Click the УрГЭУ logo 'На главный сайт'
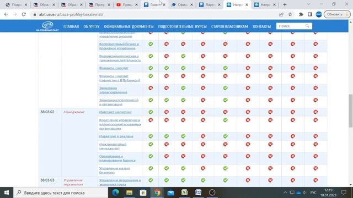This screenshot has width=353, height=198. click(x=47, y=26)
